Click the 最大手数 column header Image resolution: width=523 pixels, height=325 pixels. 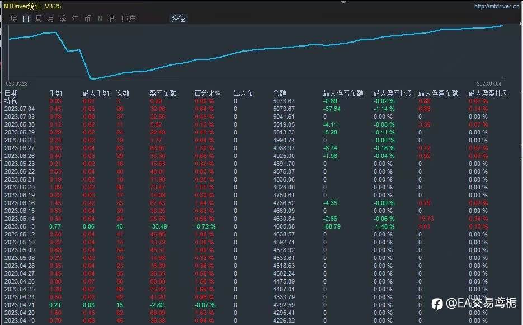[x=96, y=93]
